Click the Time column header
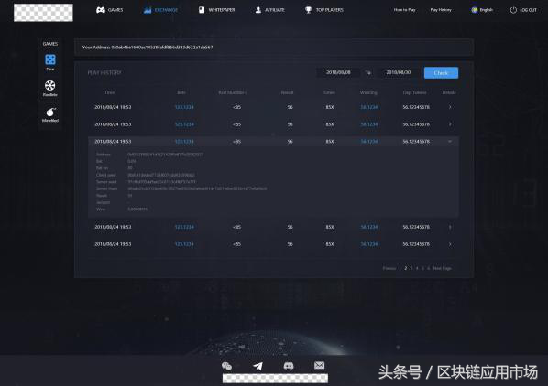Screen dimensions: 548x386 pos(109,92)
